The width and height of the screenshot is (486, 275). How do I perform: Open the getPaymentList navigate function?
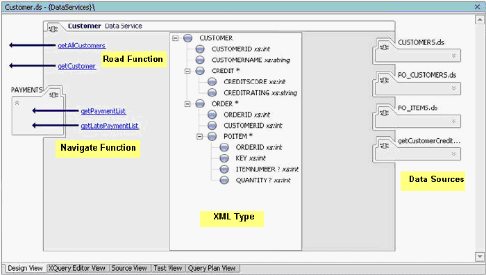click(x=103, y=111)
